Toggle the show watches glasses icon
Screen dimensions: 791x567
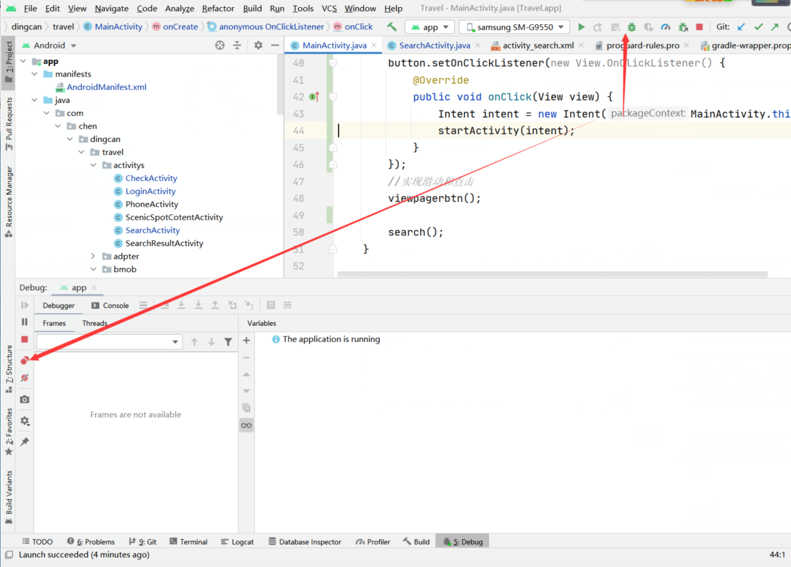pos(246,425)
